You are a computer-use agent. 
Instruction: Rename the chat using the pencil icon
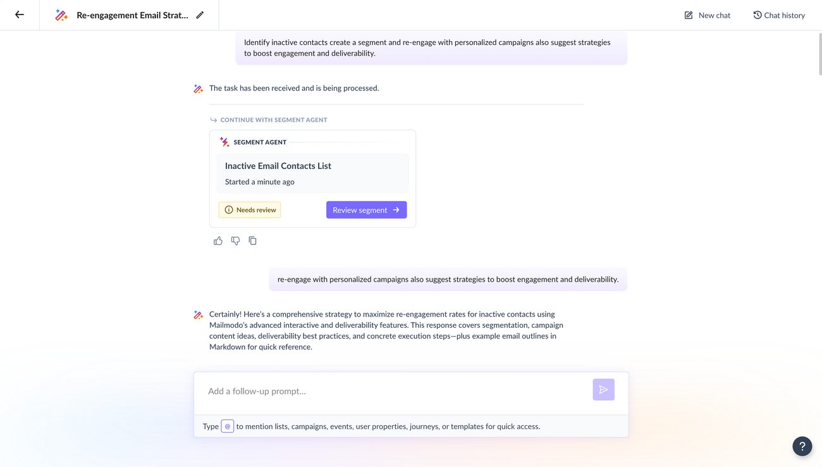(200, 15)
